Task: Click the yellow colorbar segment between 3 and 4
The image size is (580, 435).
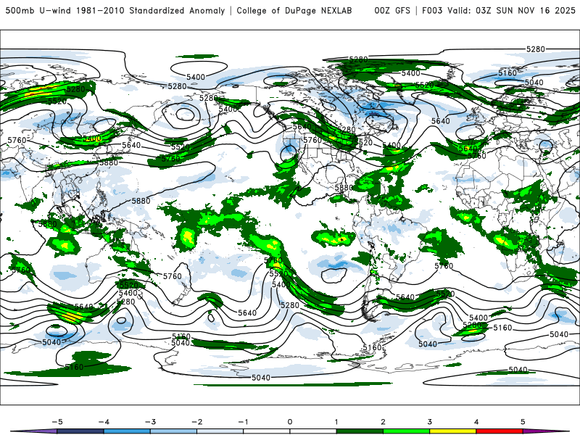Action: click(452, 431)
